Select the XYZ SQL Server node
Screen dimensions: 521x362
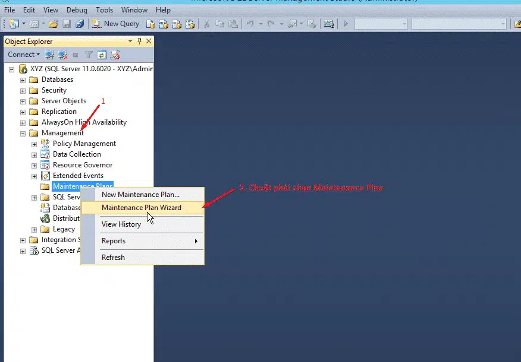pyautogui.click(x=91, y=69)
